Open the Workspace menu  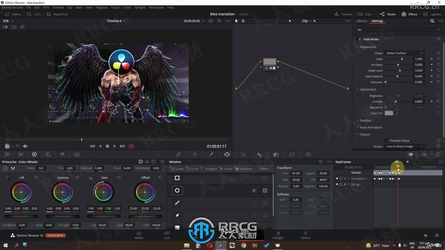tap(156, 7)
